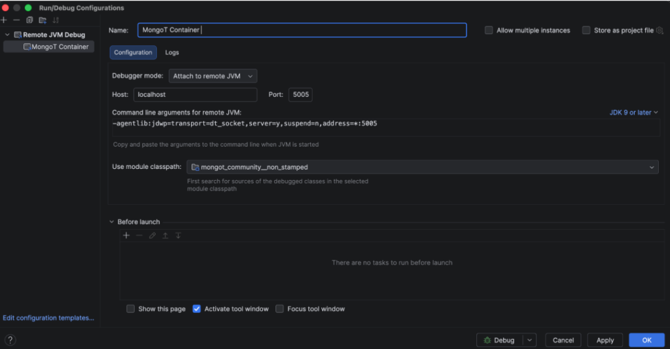Collapse the Before launch section
Screen dimensions: 670x349
(x=111, y=222)
